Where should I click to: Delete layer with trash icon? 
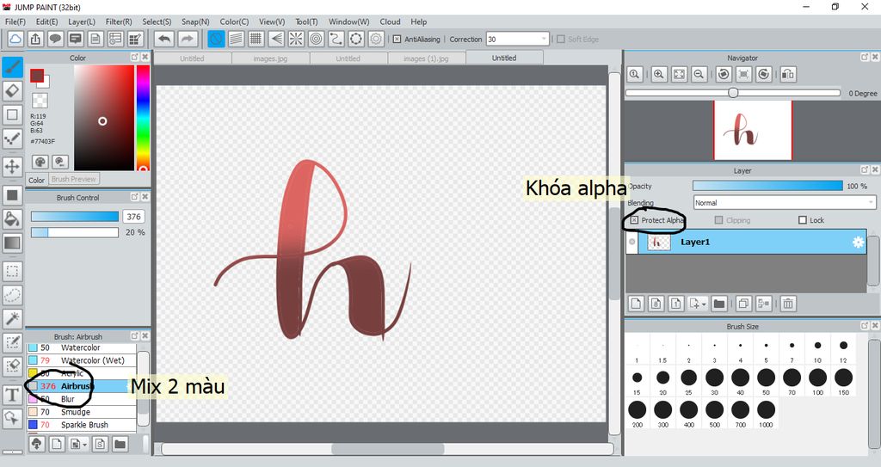pos(788,304)
